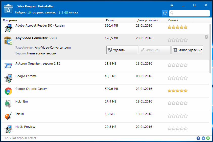Select the Autorun Organizer program icon
Viewport: 213px width, 142px height.
click(x=8, y=66)
